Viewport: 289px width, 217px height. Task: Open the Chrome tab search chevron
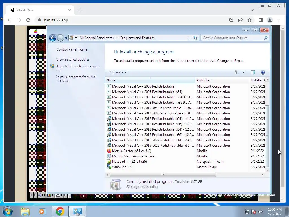tap(252, 10)
